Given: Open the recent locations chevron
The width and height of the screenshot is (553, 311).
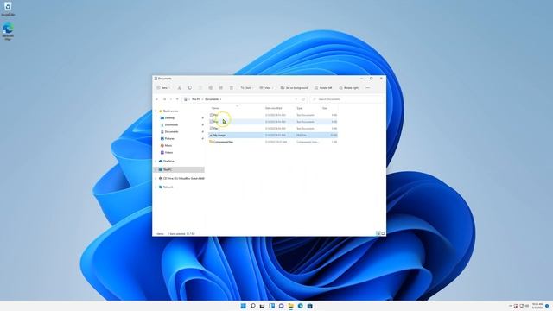Looking at the screenshot, I should tap(171, 99).
